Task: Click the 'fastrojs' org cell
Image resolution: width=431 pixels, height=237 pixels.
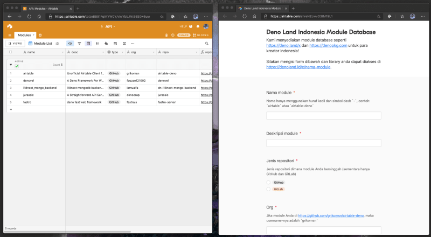Action: pyautogui.click(x=141, y=102)
